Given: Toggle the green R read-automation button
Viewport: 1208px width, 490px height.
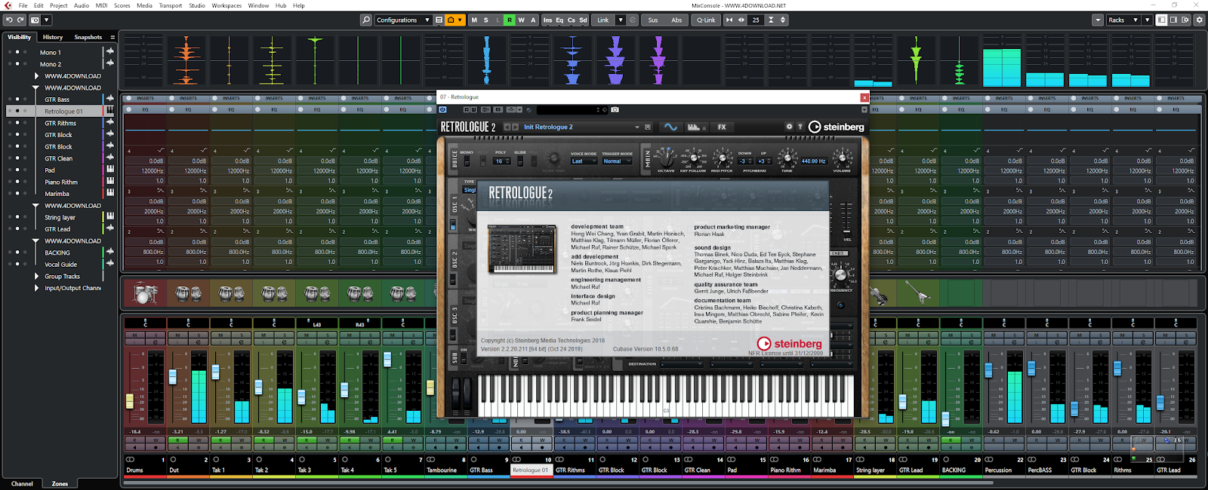Looking at the screenshot, I should click(510, 20).
